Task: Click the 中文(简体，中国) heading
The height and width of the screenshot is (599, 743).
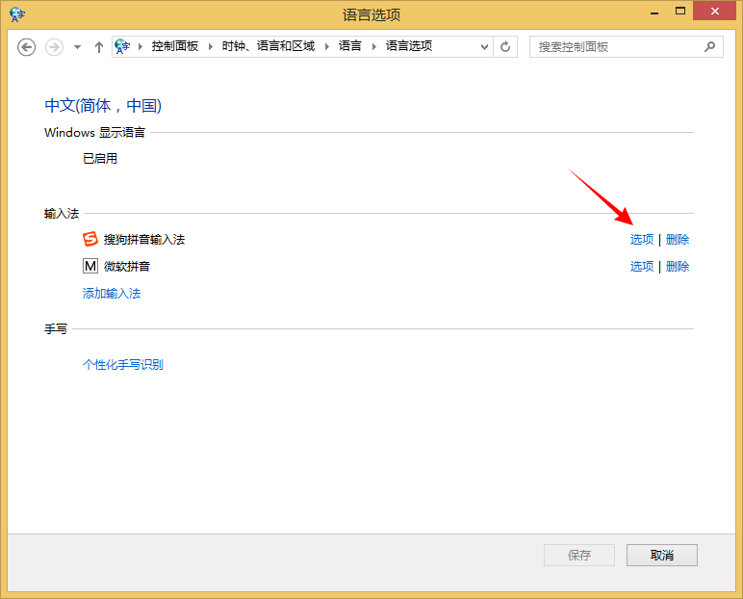Action: 103,105
